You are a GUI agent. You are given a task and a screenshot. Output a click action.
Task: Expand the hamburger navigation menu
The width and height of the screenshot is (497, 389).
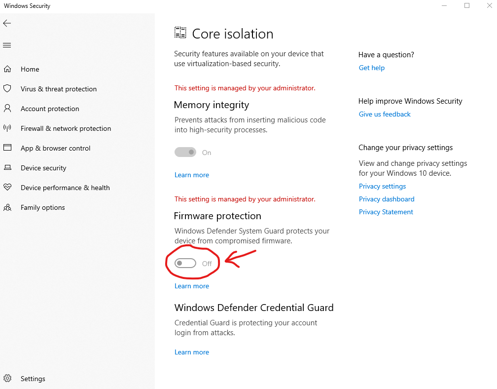tap(7, 45)
